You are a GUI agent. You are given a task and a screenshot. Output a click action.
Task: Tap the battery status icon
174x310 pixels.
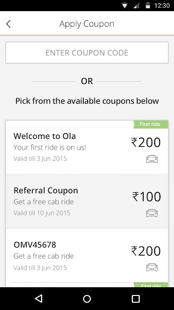[x=147, y=5]
